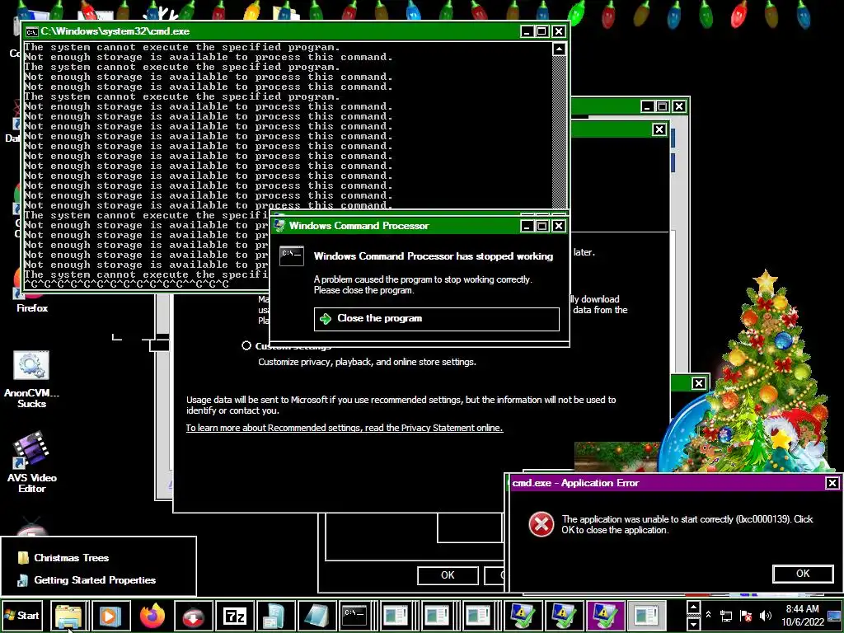Close the cmd.exe console window
This screenshot has width=844, height=633.
[x=559, y=32]
